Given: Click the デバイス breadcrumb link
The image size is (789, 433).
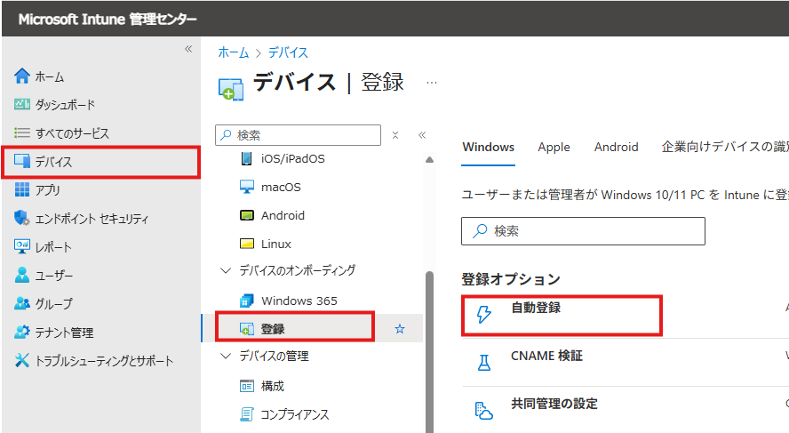Looking at the screenshot, I should point(288,52).
